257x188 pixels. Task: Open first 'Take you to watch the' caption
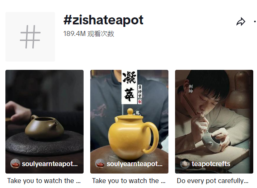point(44,181)
